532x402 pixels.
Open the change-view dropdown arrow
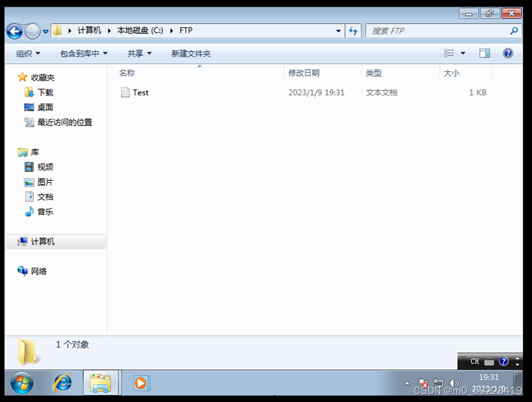coord(463,53)
